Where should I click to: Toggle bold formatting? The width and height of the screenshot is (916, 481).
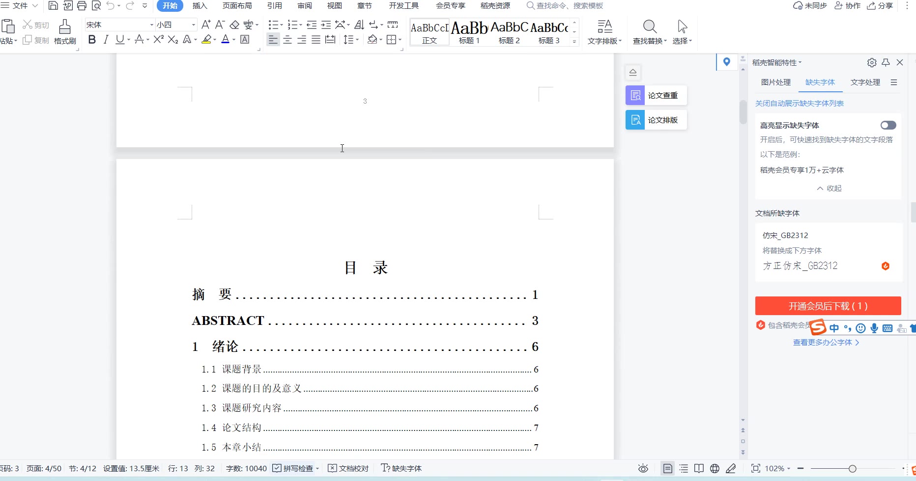92,40
